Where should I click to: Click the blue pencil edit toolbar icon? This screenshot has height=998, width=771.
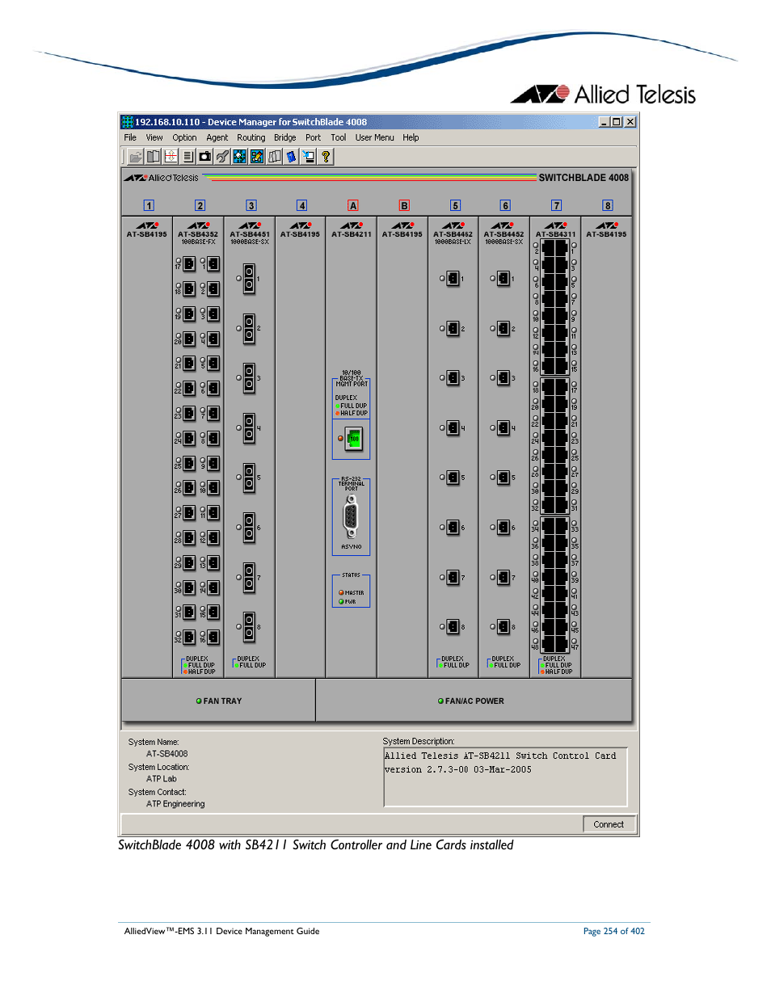point(257,157)
